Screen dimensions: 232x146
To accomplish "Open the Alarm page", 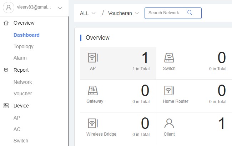I will click(x=20, y=58).
